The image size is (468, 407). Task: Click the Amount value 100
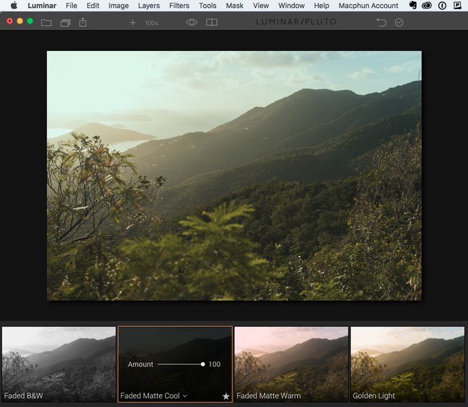pyautogui.click(x=214, y=364)
